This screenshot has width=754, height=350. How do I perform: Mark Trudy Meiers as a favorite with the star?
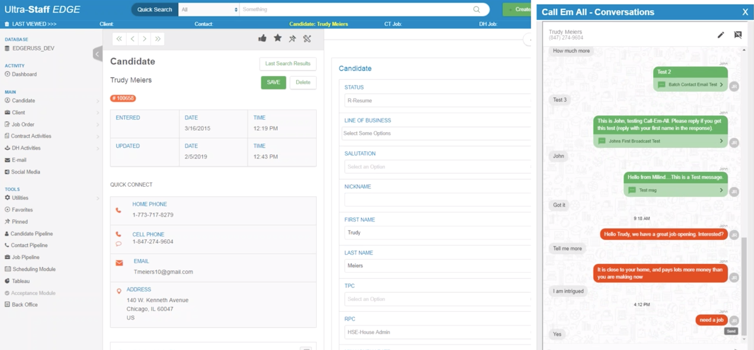point(278,38)
